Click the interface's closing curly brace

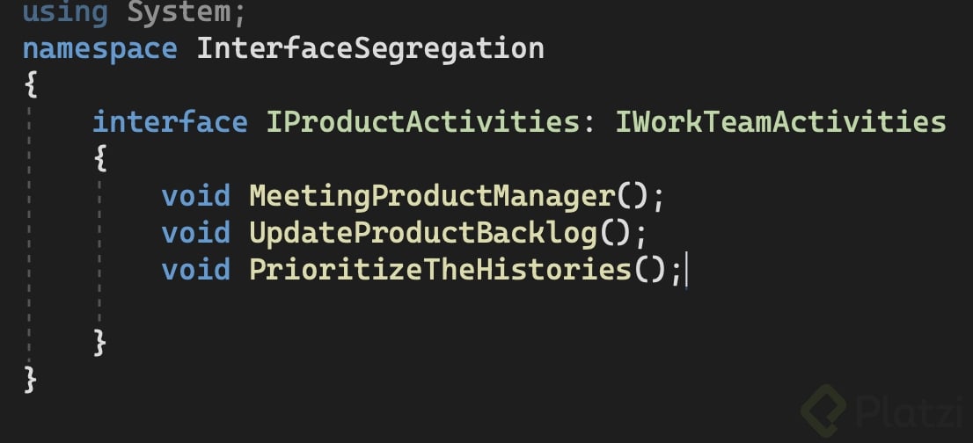coord(100,343)
